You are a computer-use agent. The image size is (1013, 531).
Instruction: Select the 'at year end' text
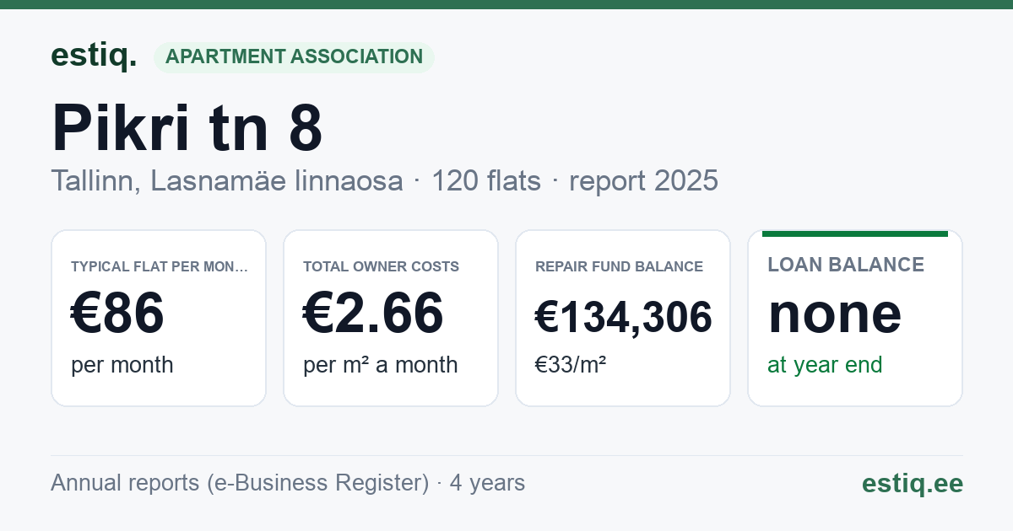tap(825, 365)
